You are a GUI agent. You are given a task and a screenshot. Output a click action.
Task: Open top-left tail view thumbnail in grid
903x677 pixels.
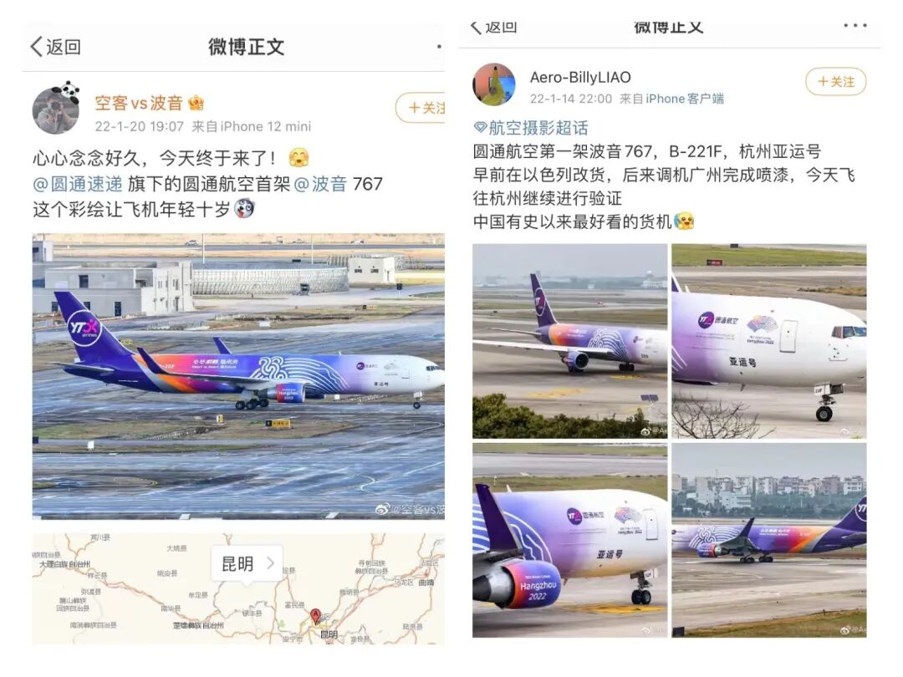[569, 341]
